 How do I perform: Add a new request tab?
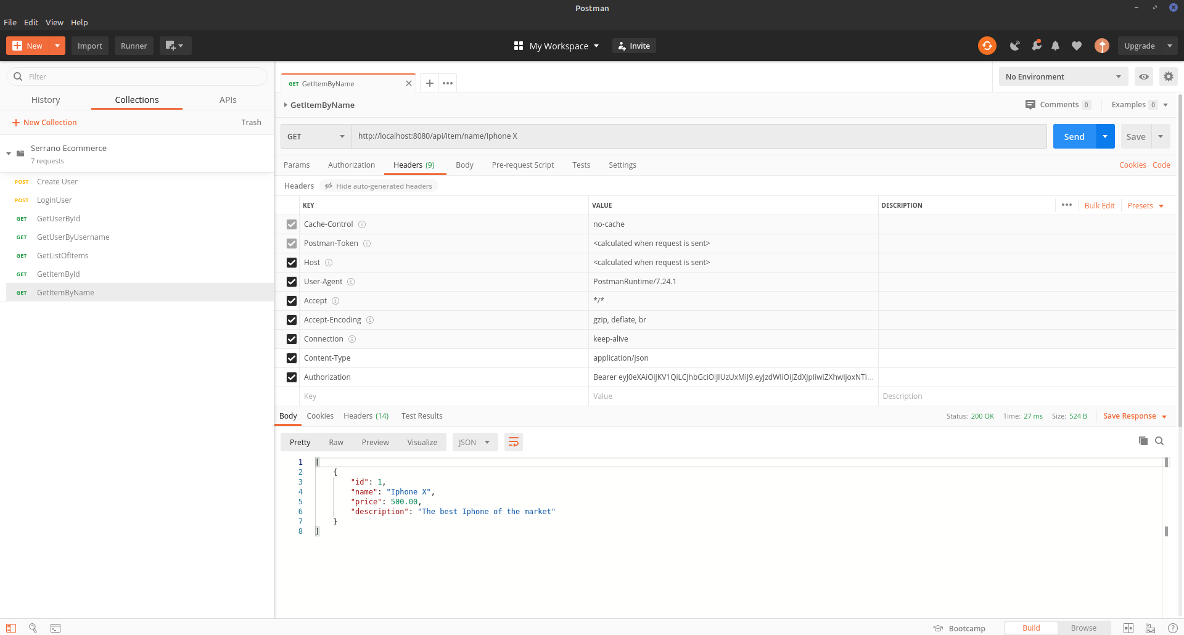(x=430, y=83)
